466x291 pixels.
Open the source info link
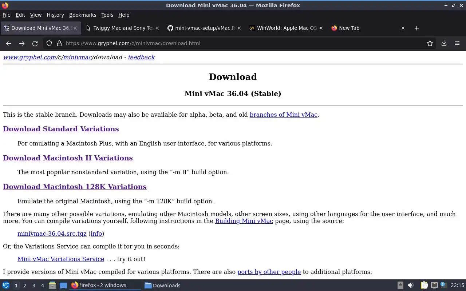click(x=96, y=234)
